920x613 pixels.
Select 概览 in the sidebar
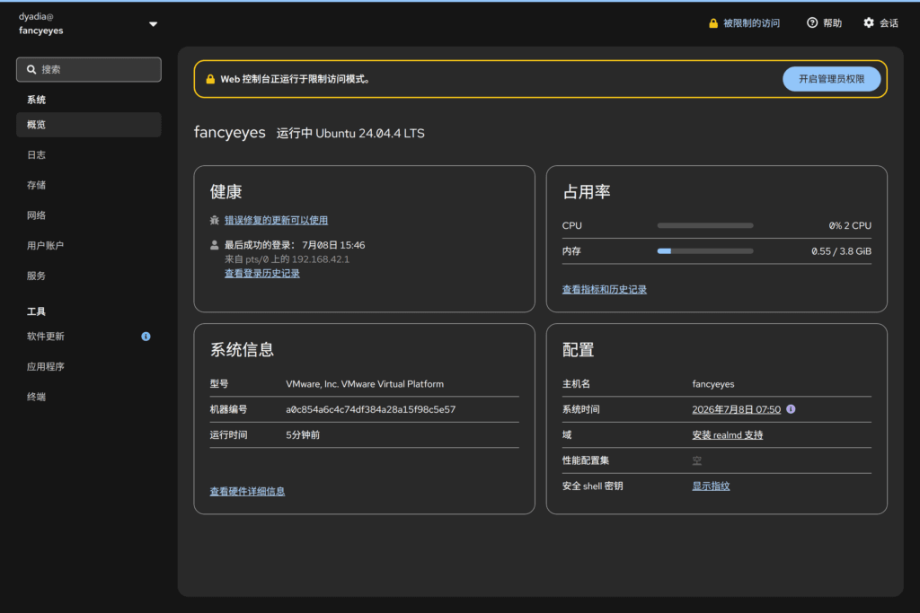pyautogui.click(x=89, y=125)
